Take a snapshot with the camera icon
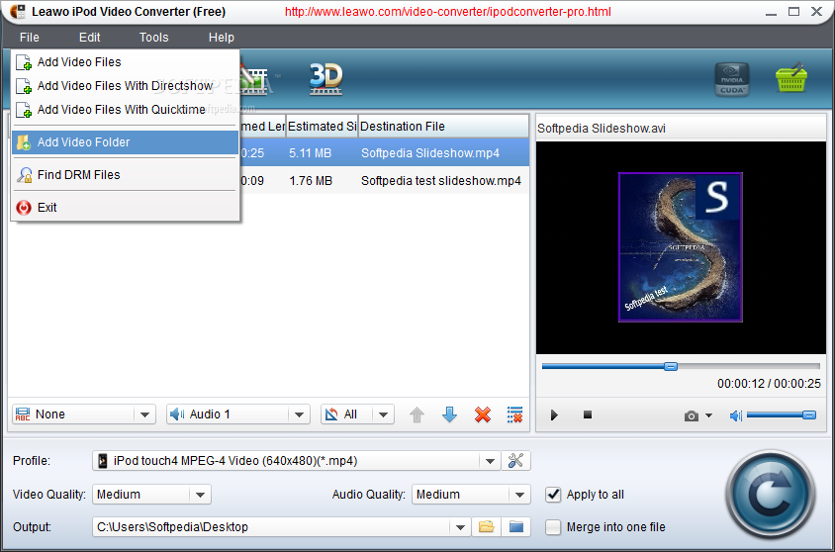 click(x=692, y=415)
